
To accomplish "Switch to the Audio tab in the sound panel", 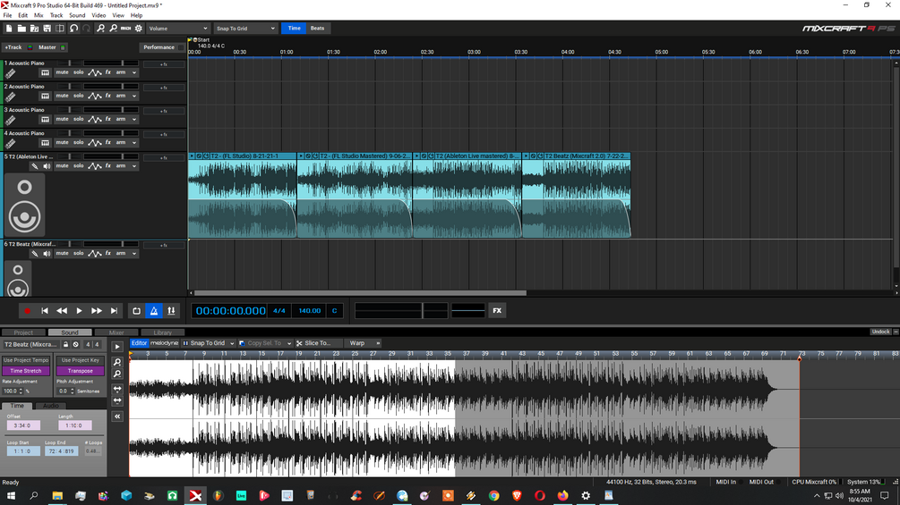I will [x=51, y=406].
